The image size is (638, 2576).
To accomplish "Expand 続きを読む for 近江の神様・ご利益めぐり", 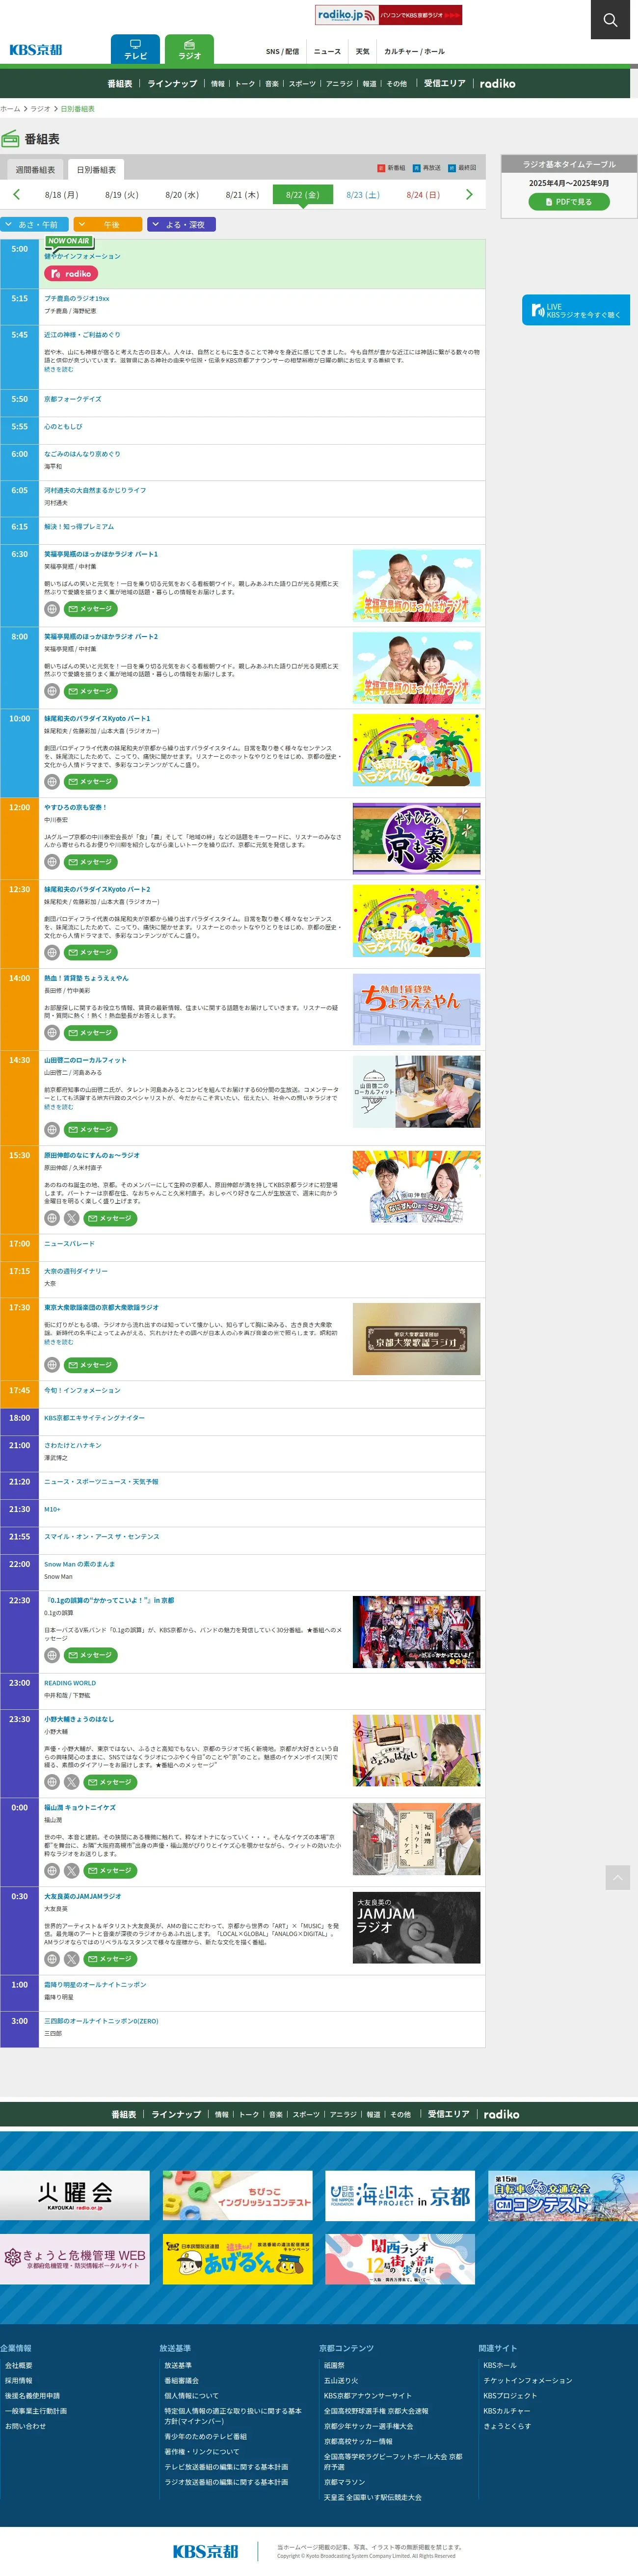I will (59, 369).
